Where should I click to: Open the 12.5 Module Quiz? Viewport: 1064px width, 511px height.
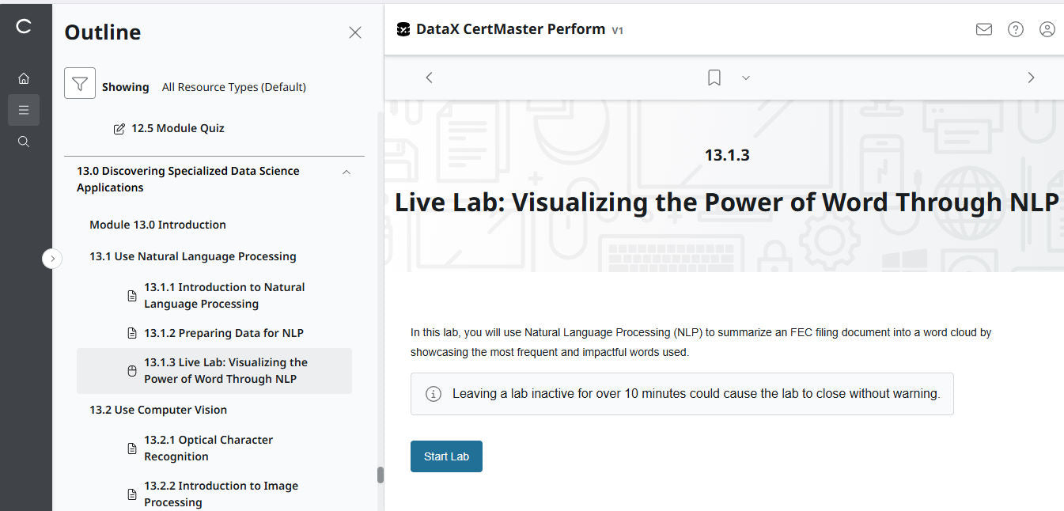tap(178, 127)
